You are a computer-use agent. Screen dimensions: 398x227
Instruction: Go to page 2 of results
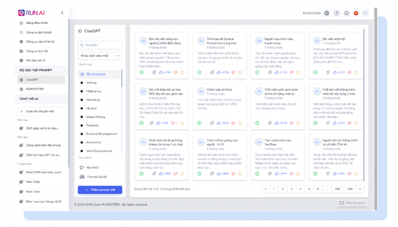pos(282,189)
